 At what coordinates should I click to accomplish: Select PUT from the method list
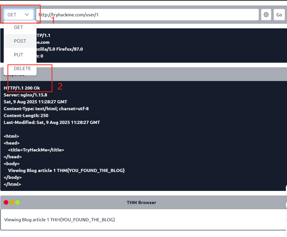pyautogui.click(x=20, y=55)
